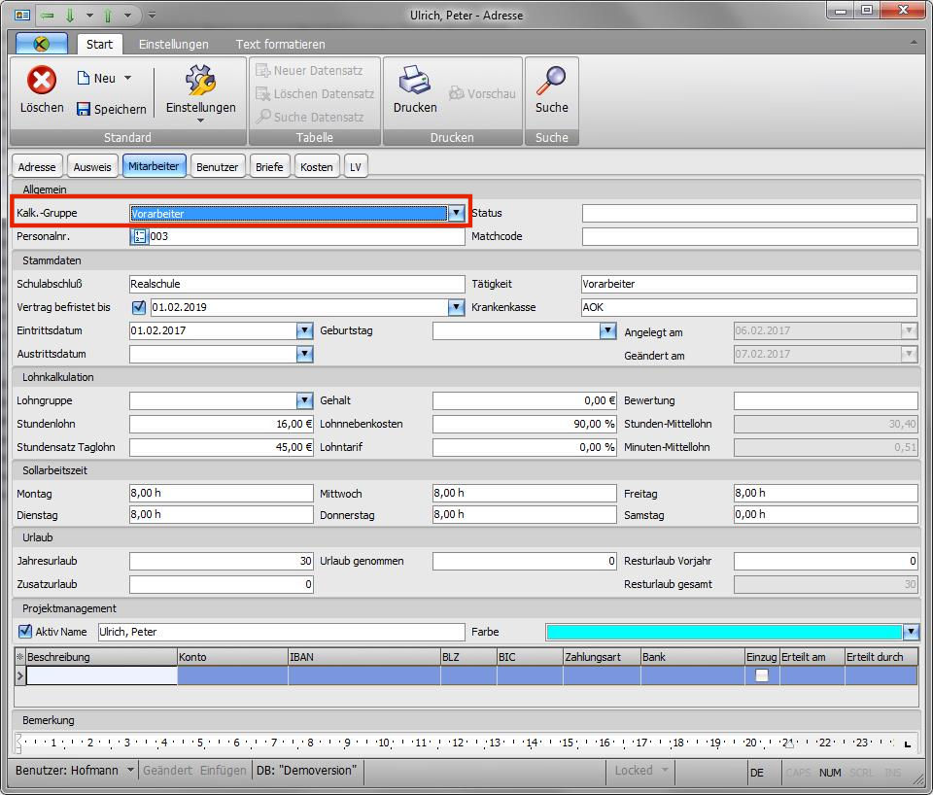933x795 pixels.
Task: Click the address card icon in title bar
Action: click(22, 15)
